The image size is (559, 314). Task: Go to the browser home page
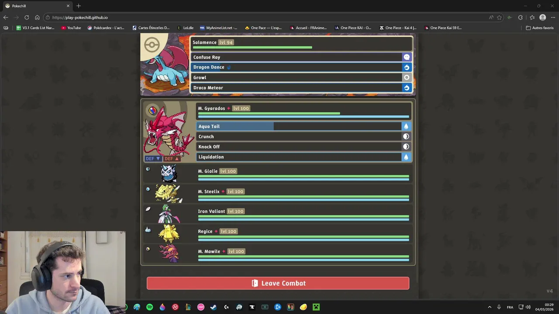click(x=37, y=17)
